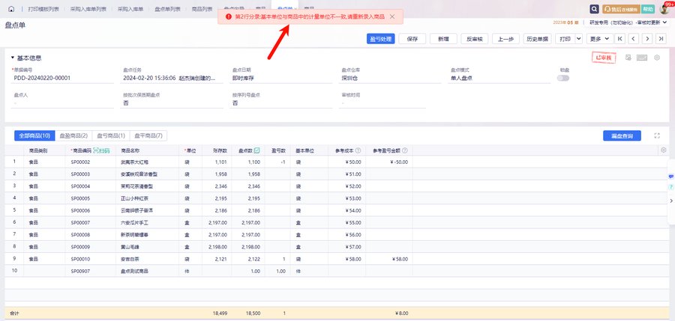Screen dimensions: 675x321
Task: Click the 新增 button
Action: point(443,39)
